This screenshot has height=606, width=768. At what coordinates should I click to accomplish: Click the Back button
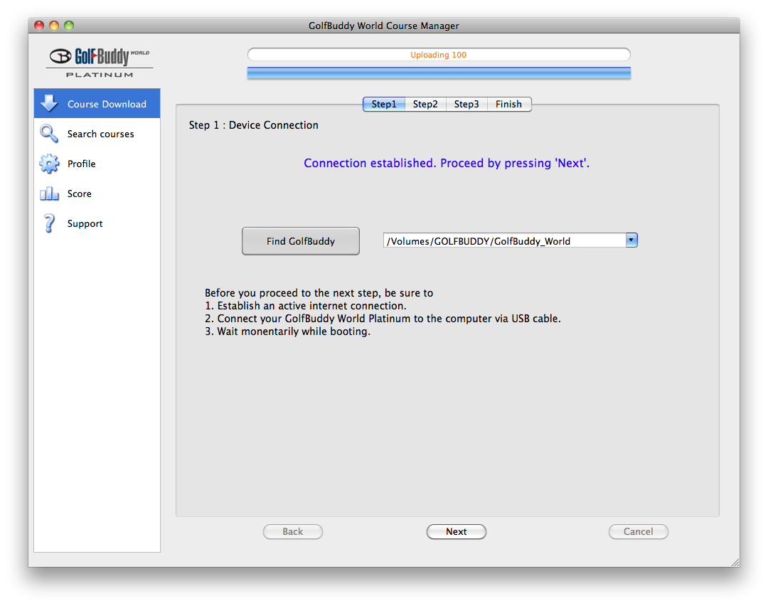293,531
